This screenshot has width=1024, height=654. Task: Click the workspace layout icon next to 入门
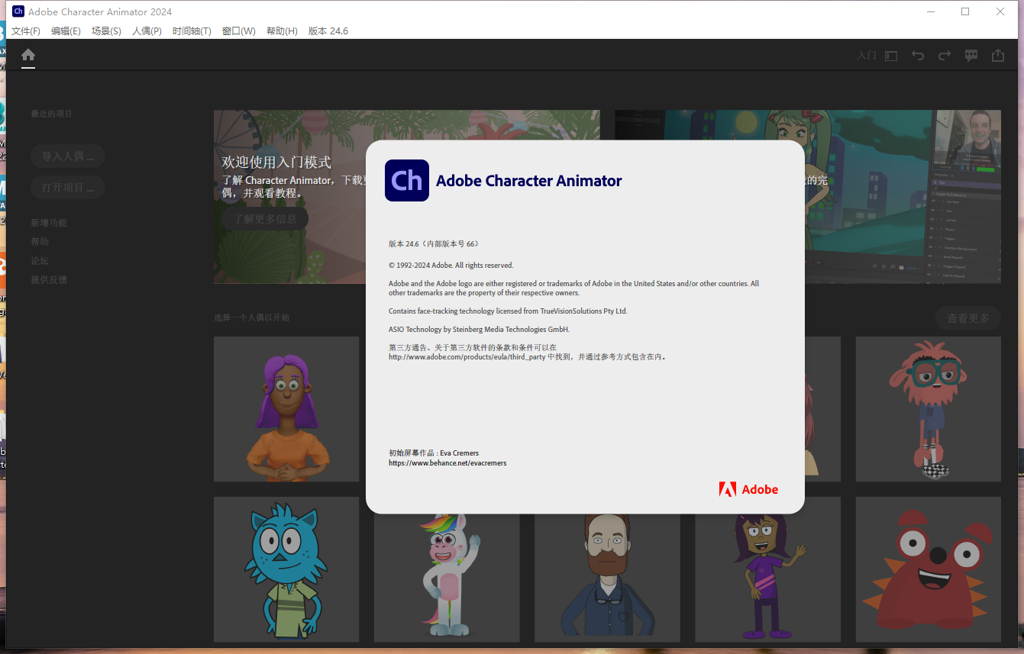[891, 56]
